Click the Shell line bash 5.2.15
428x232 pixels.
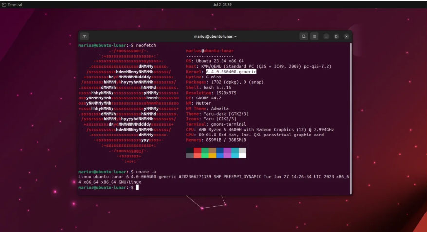(x=209, y=87)
